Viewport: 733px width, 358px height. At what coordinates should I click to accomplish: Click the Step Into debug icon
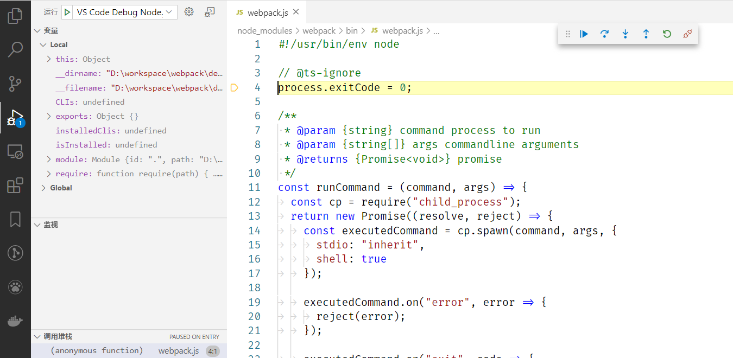coord(625,34)
